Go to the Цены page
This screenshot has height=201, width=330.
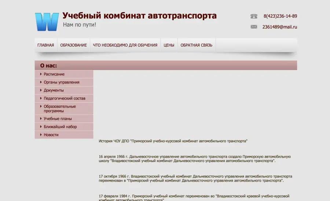pyautogui.click(x=169, y=45)
